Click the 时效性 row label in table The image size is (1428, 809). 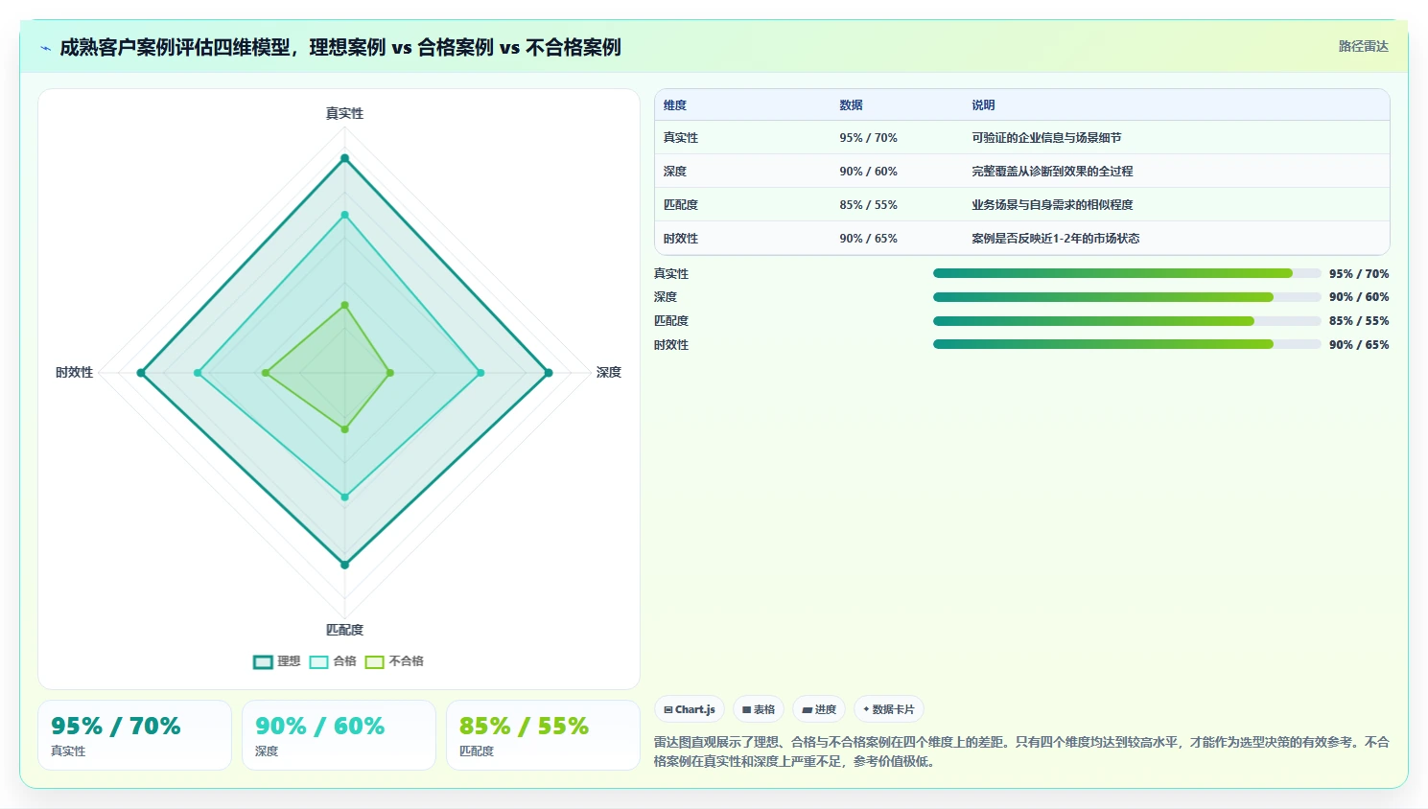coord(681,239)
